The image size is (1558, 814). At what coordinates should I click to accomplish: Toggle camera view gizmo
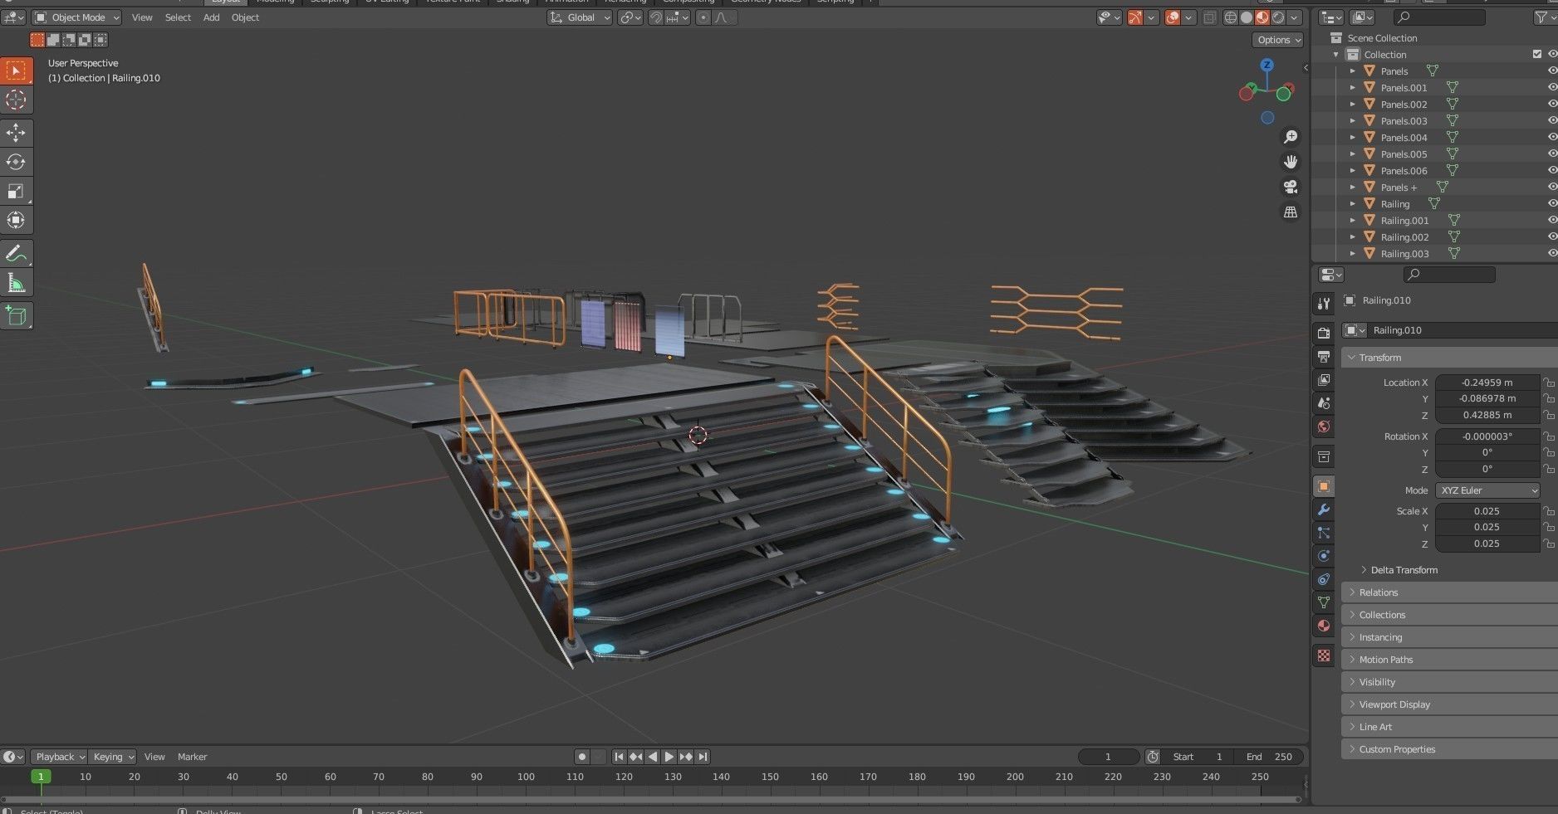click(1290, 187)
